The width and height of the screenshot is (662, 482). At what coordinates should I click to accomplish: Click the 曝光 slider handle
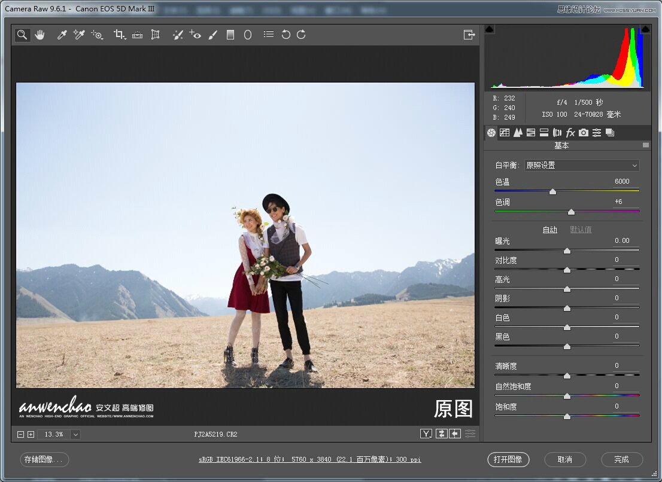click(x=567, y=251)
